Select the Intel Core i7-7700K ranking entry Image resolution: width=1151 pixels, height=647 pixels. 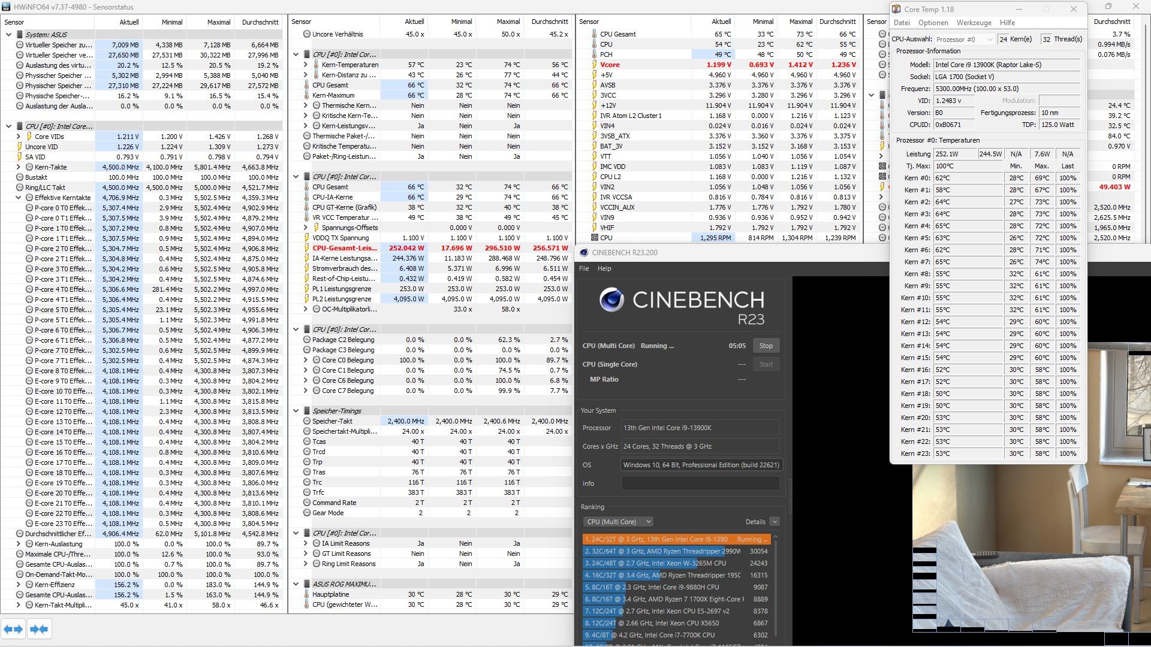tap(676, 635)
